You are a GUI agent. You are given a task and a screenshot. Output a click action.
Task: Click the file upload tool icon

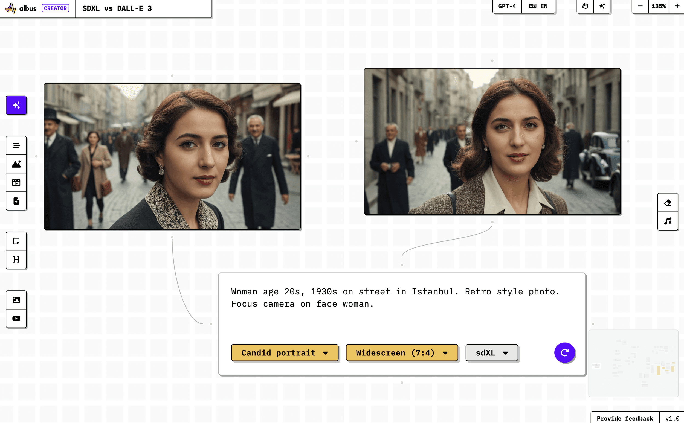tap(16, 201)
